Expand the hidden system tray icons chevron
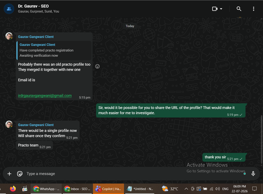Viewport: 263px width, 194px height. click(x=186, y=189)
